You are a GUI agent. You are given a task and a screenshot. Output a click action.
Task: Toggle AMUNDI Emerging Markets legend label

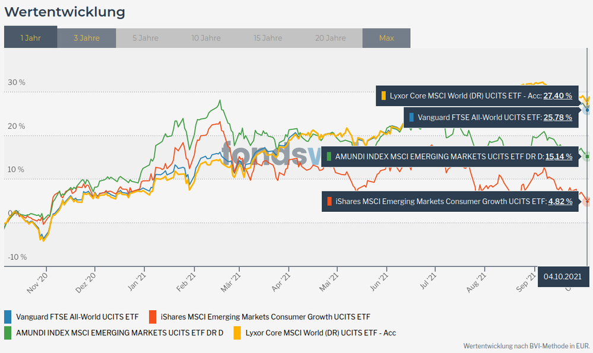119,332
